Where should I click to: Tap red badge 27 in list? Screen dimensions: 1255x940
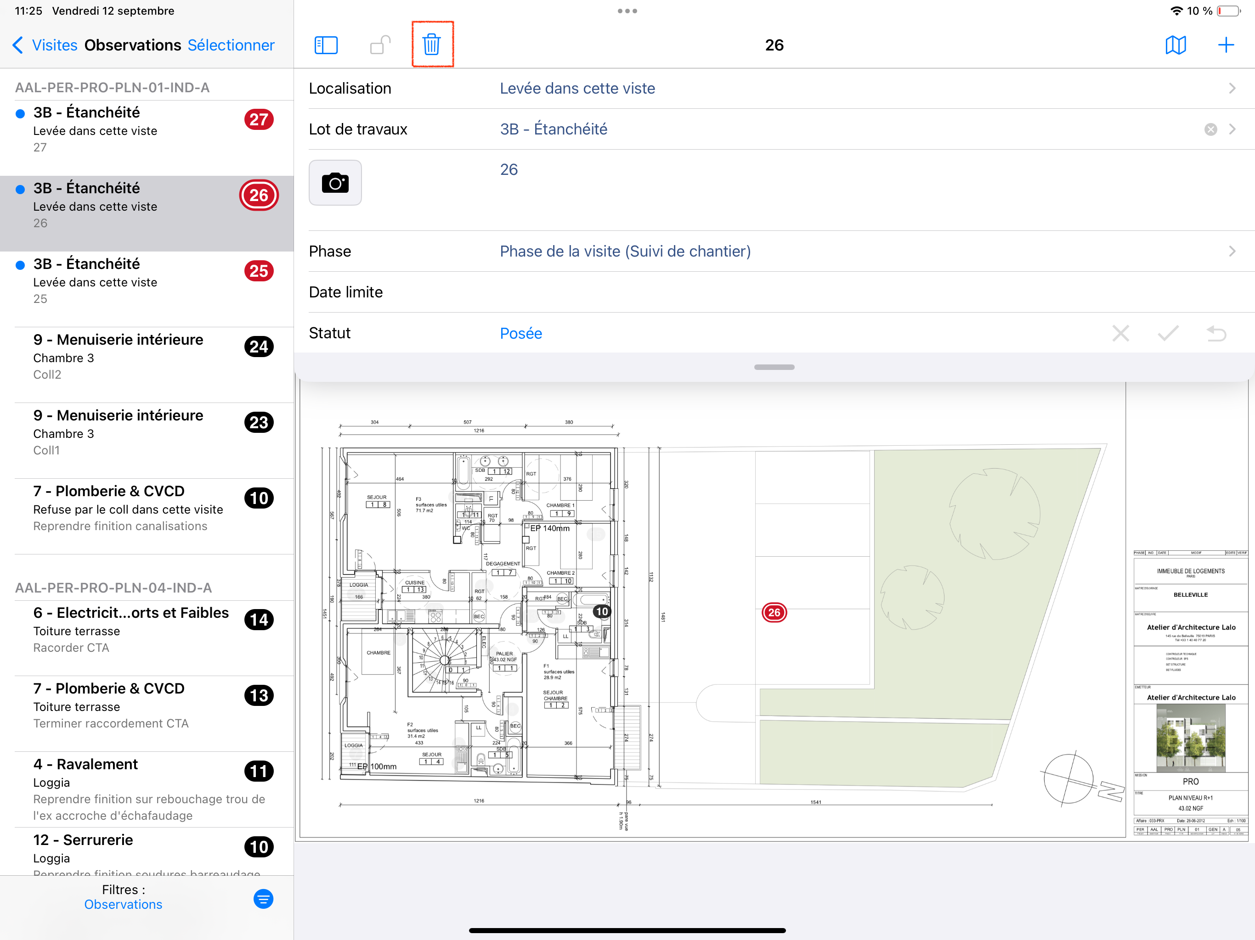point(259,120)
